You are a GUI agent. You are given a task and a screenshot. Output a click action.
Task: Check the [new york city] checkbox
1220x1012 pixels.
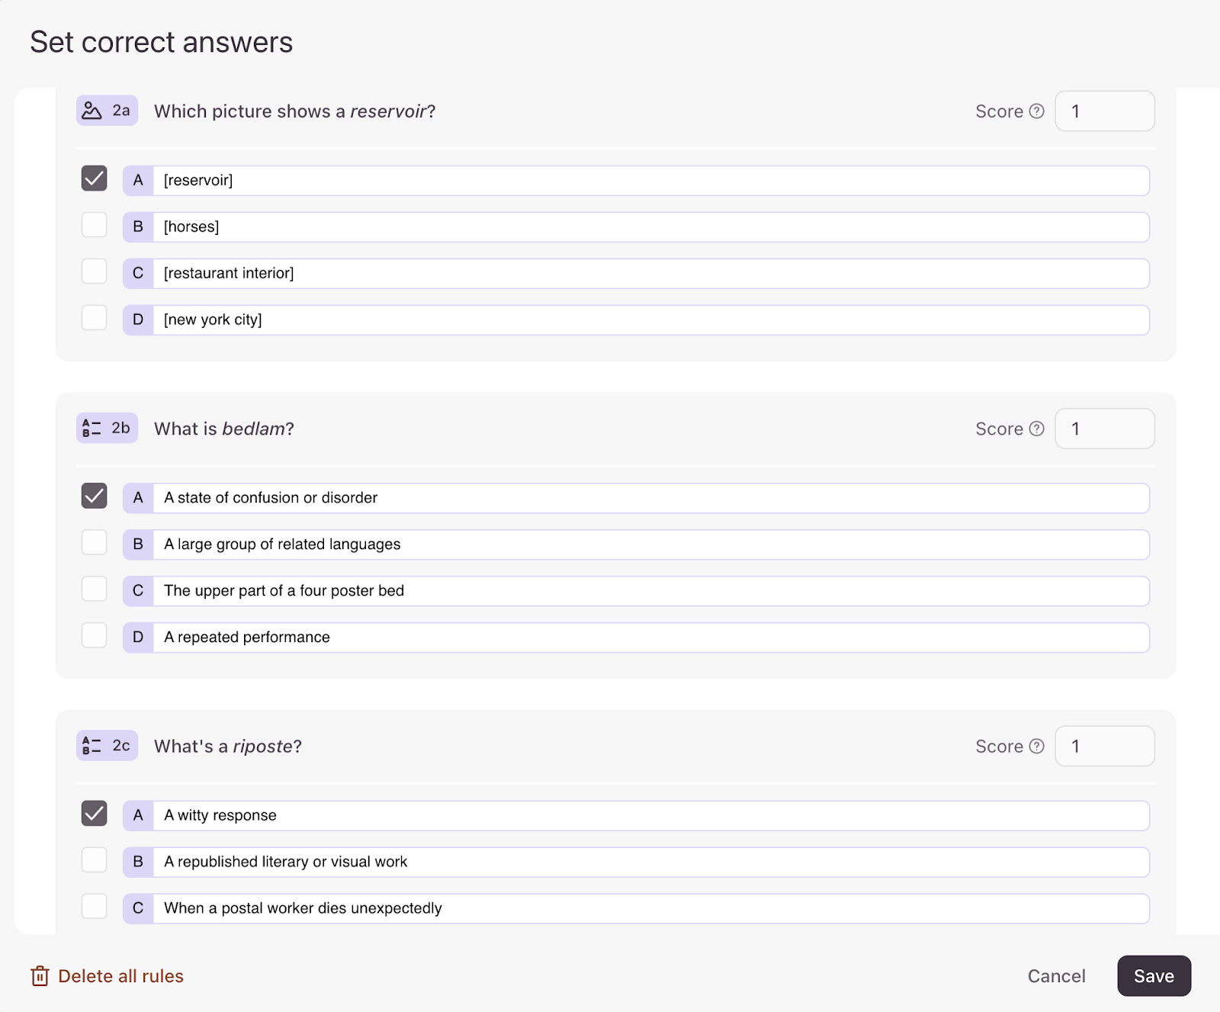coord(95,318)
